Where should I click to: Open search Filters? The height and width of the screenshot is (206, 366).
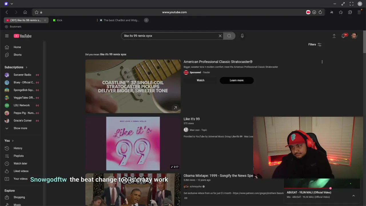coord(315,44)
